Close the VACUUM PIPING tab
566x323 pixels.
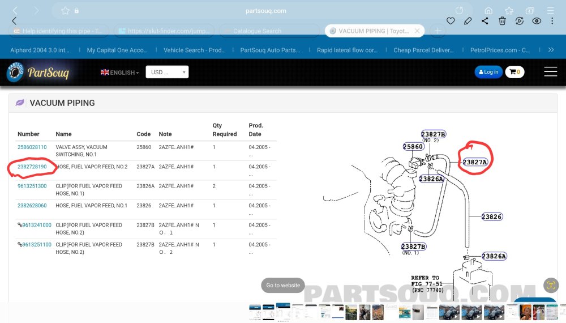[x=417, y=31]
